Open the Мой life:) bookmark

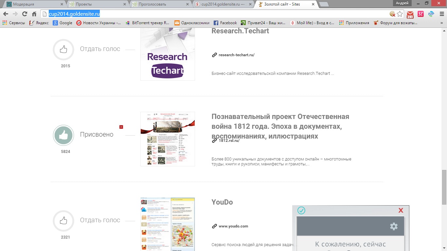[x=312, y=23]
